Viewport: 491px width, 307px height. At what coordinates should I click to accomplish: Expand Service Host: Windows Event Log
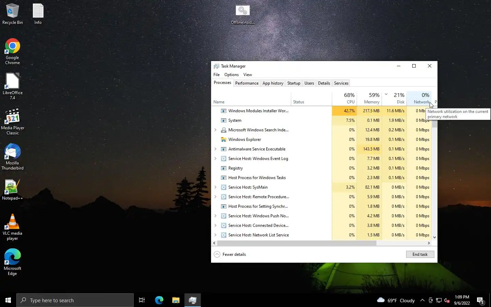[215, 159]
